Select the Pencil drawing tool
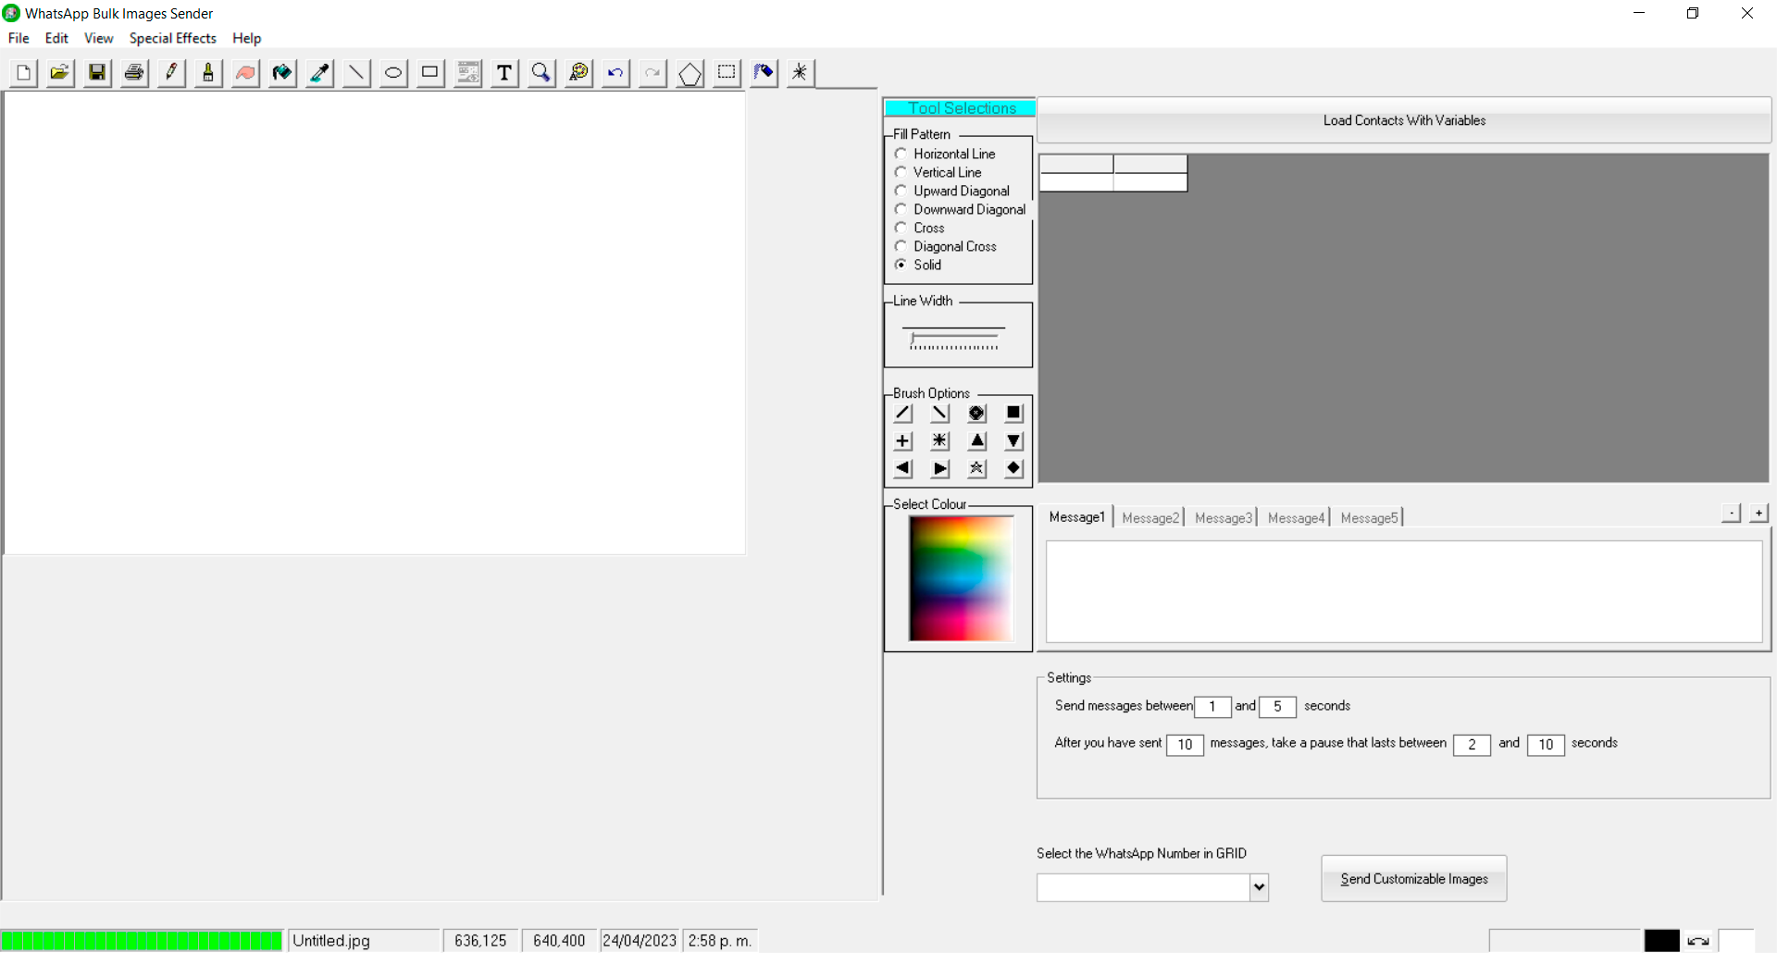Screen dimensions: 1777x953 pyautogui.click(x=171, y=73)
